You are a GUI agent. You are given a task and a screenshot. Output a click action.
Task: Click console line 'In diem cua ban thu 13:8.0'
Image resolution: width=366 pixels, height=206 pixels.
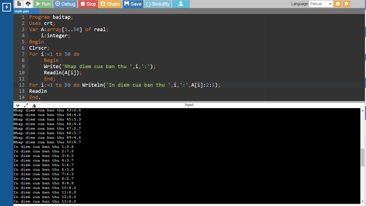click(x=45, y=201)
